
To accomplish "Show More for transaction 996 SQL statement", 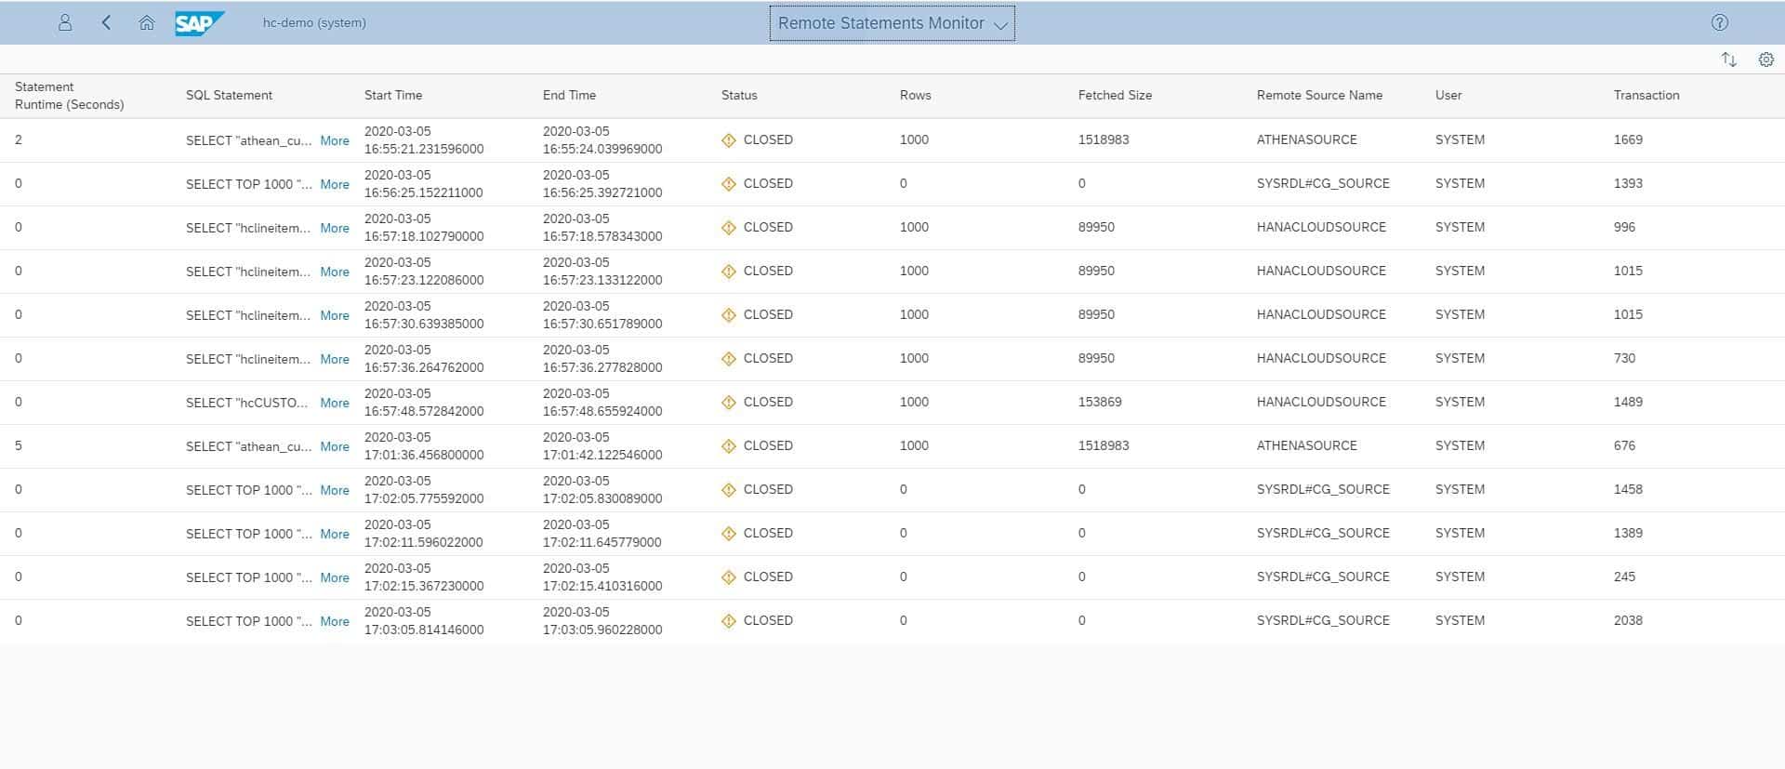I will (335, 228).
